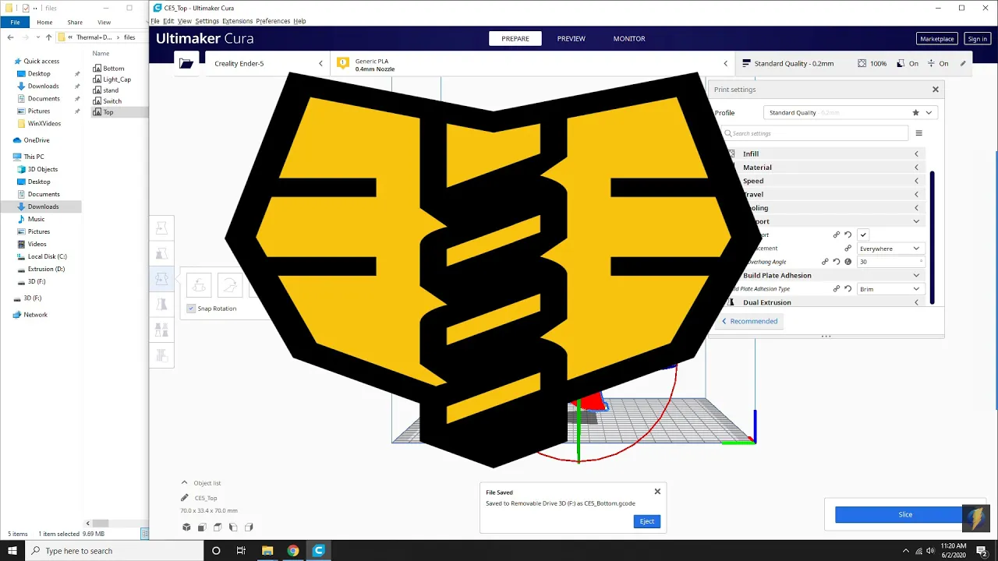The image size is (998, 561).
Task: Click the Reset rotation icon
Action: (x=199, y=286)
